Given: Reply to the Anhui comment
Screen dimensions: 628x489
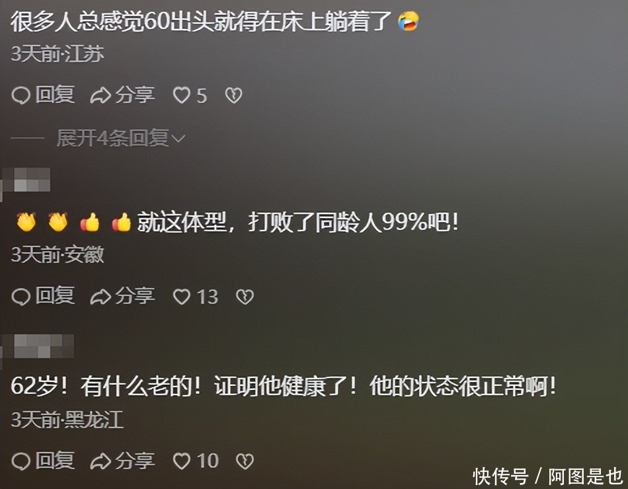Looking at the screenshot, I should click(43, 297).
